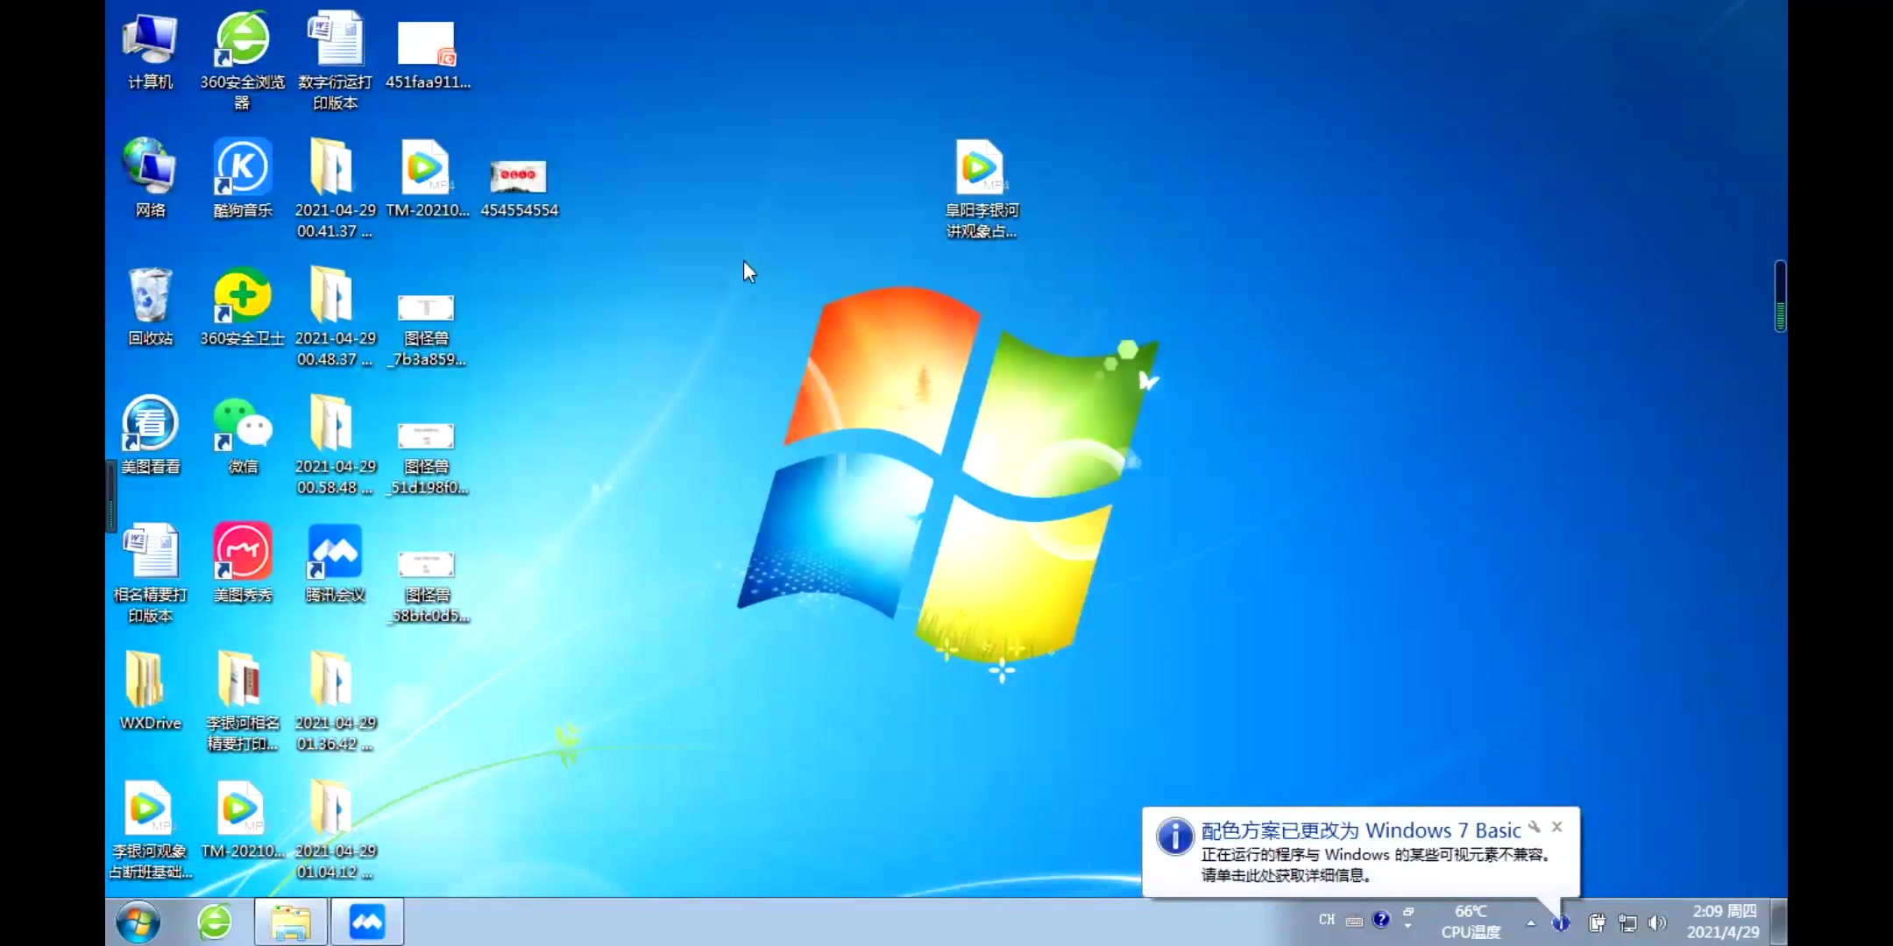Open the clock showing 2:09 周四

click(x=1723, y=921)
